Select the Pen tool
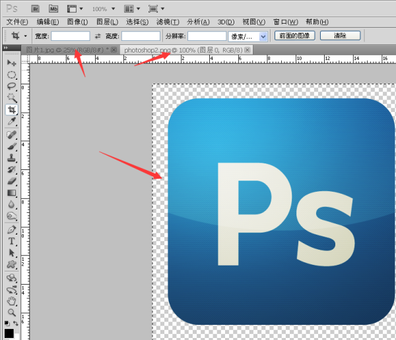This screenshot has height=340, width=396. (x=11, y=230)
